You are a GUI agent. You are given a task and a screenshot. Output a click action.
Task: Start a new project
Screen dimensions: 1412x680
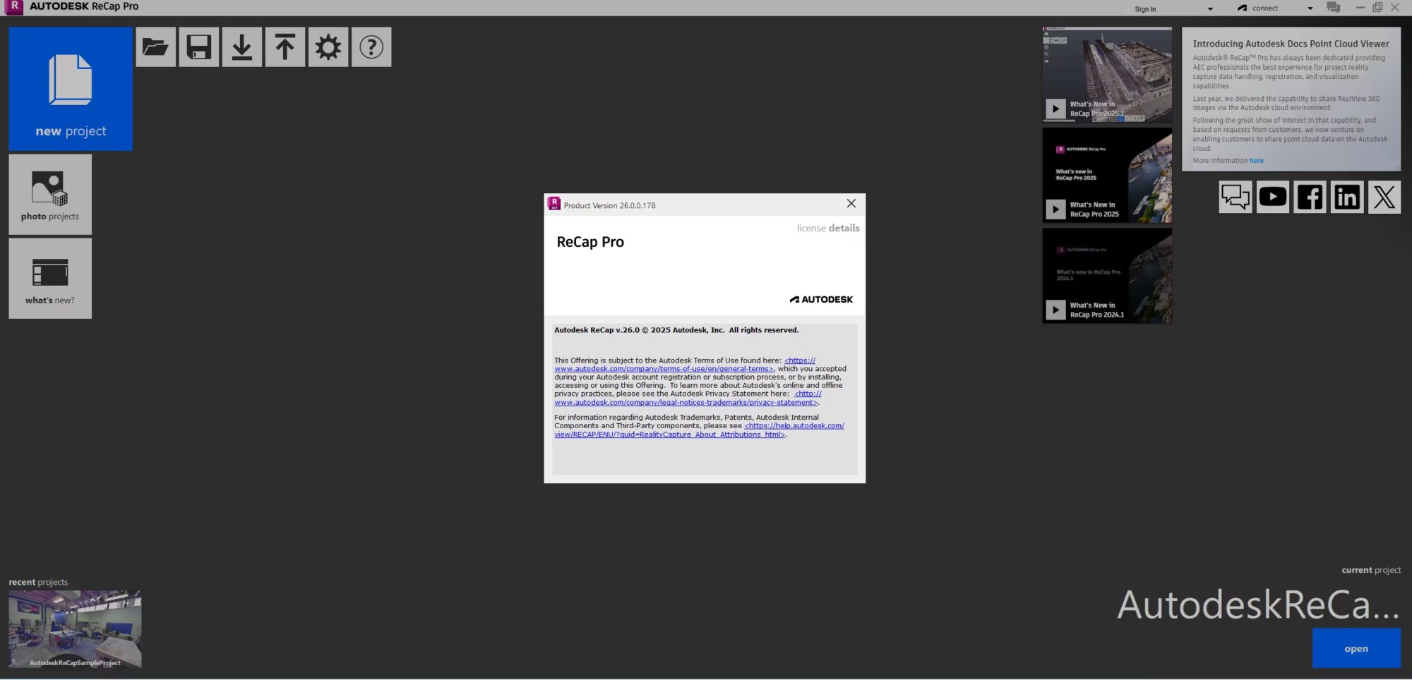70,88
